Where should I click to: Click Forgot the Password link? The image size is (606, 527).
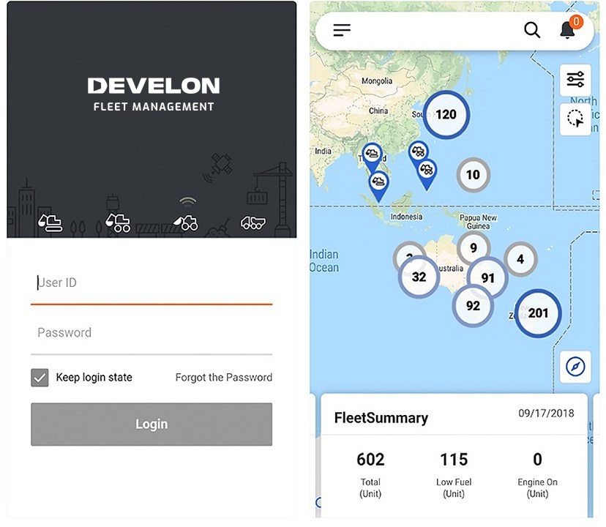click(223, 378)
